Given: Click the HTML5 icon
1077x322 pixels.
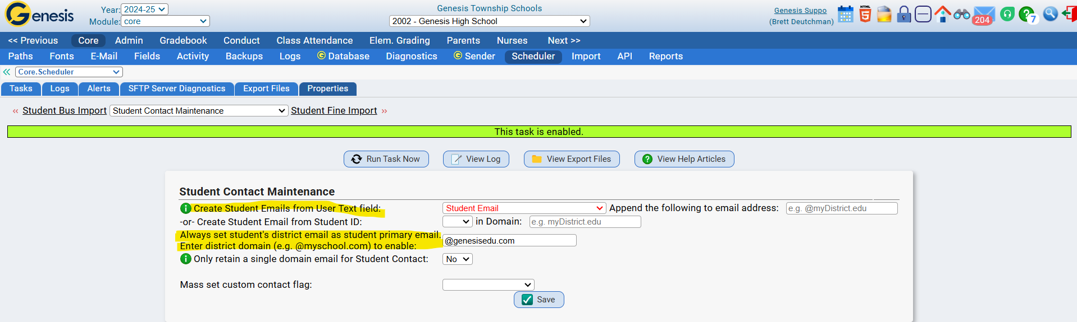Looking at the screenshot, I should [x=865, y=14].
